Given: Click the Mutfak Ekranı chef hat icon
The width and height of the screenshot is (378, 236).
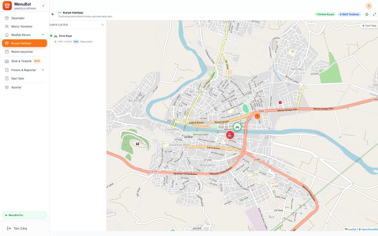Looking at the screenshot, I should 7,35.
